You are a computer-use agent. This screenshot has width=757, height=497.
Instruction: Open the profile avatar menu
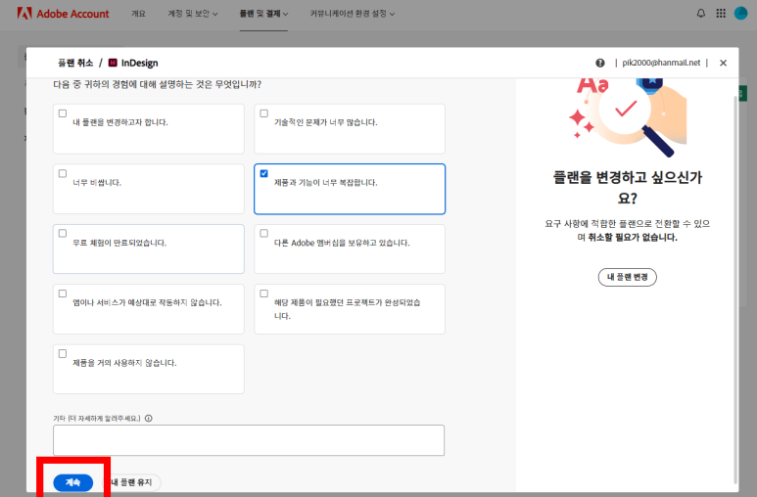pyautogui.click(x=740, y=13)
